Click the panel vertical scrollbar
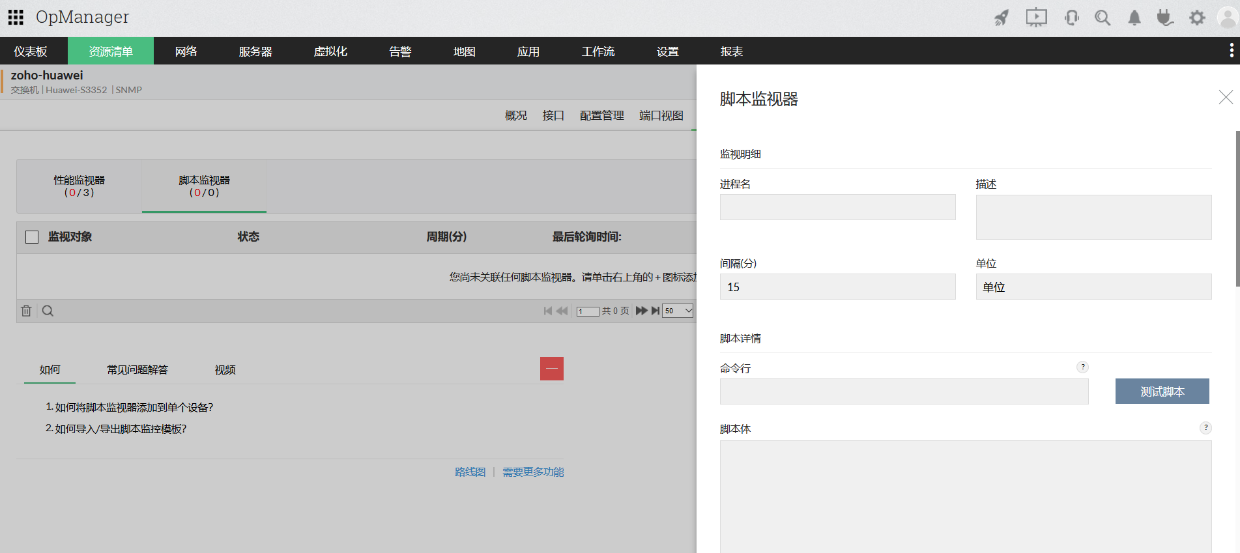The image size is (1240, 553). (1237, 208)
